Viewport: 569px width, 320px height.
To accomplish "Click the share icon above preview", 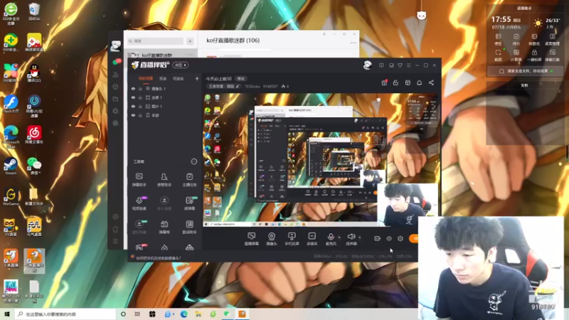I will 431,82.
